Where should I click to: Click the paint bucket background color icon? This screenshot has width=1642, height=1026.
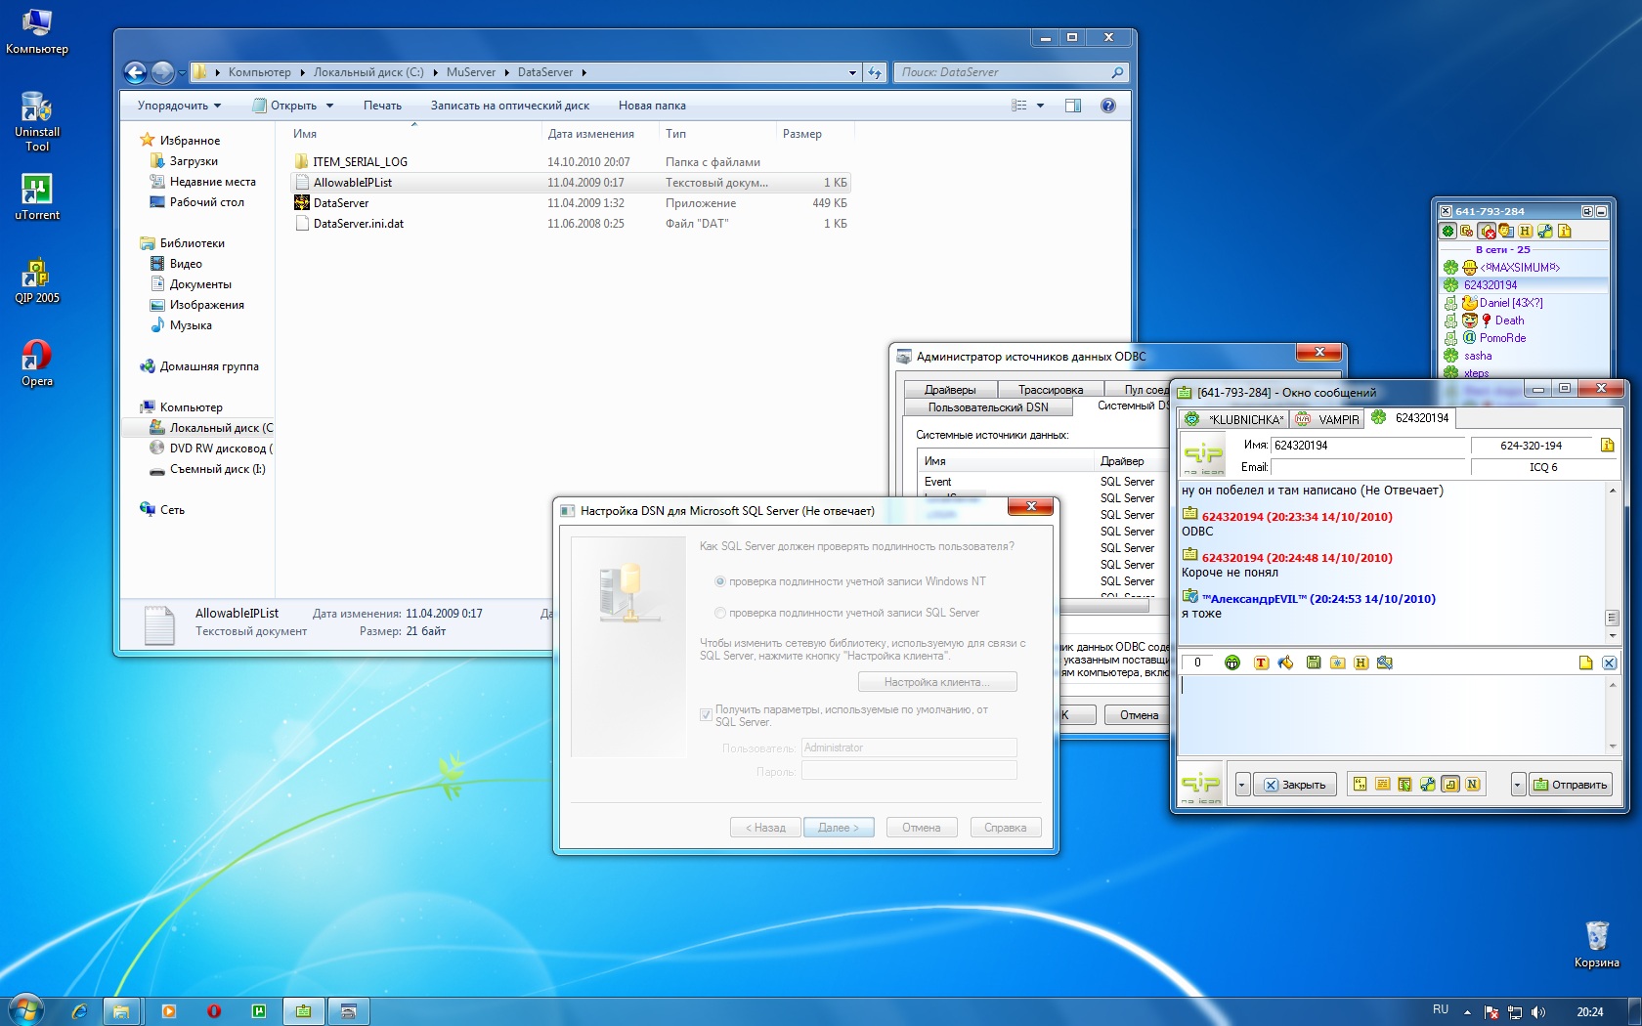coord(1285,663)
